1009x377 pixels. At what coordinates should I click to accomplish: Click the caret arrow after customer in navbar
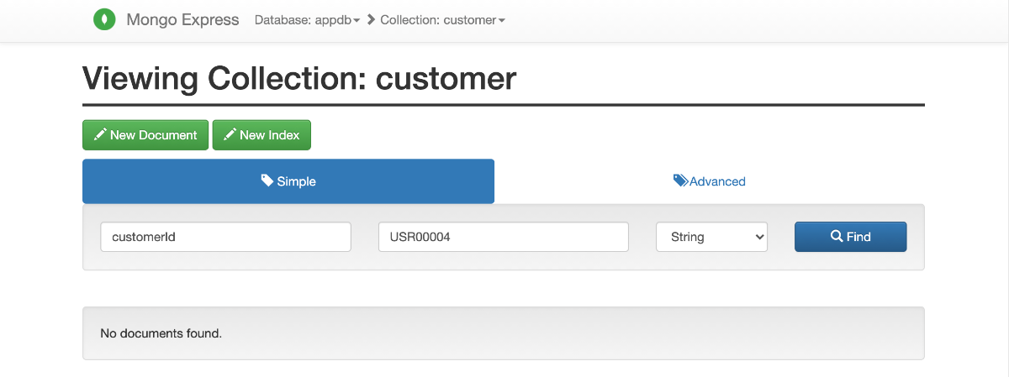click(x=502, y=20)
